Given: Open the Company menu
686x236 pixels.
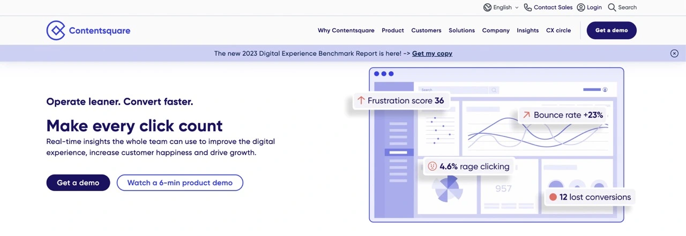Looking at the screenshot, I should click(x=496, y=31).
